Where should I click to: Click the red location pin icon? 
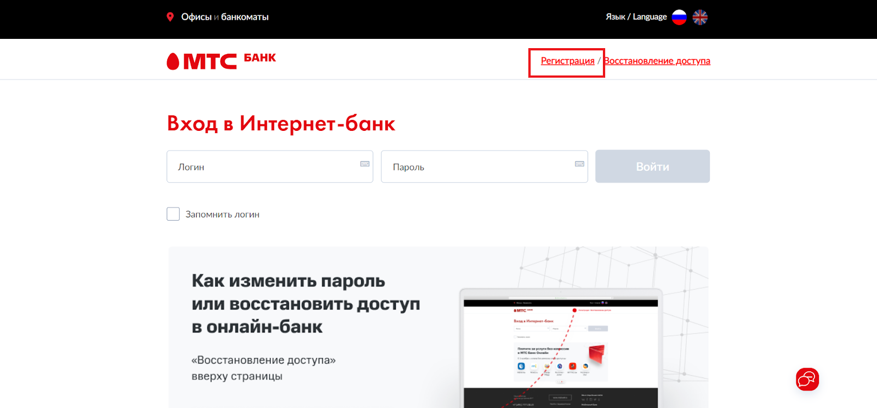click(x=170, y=17)
